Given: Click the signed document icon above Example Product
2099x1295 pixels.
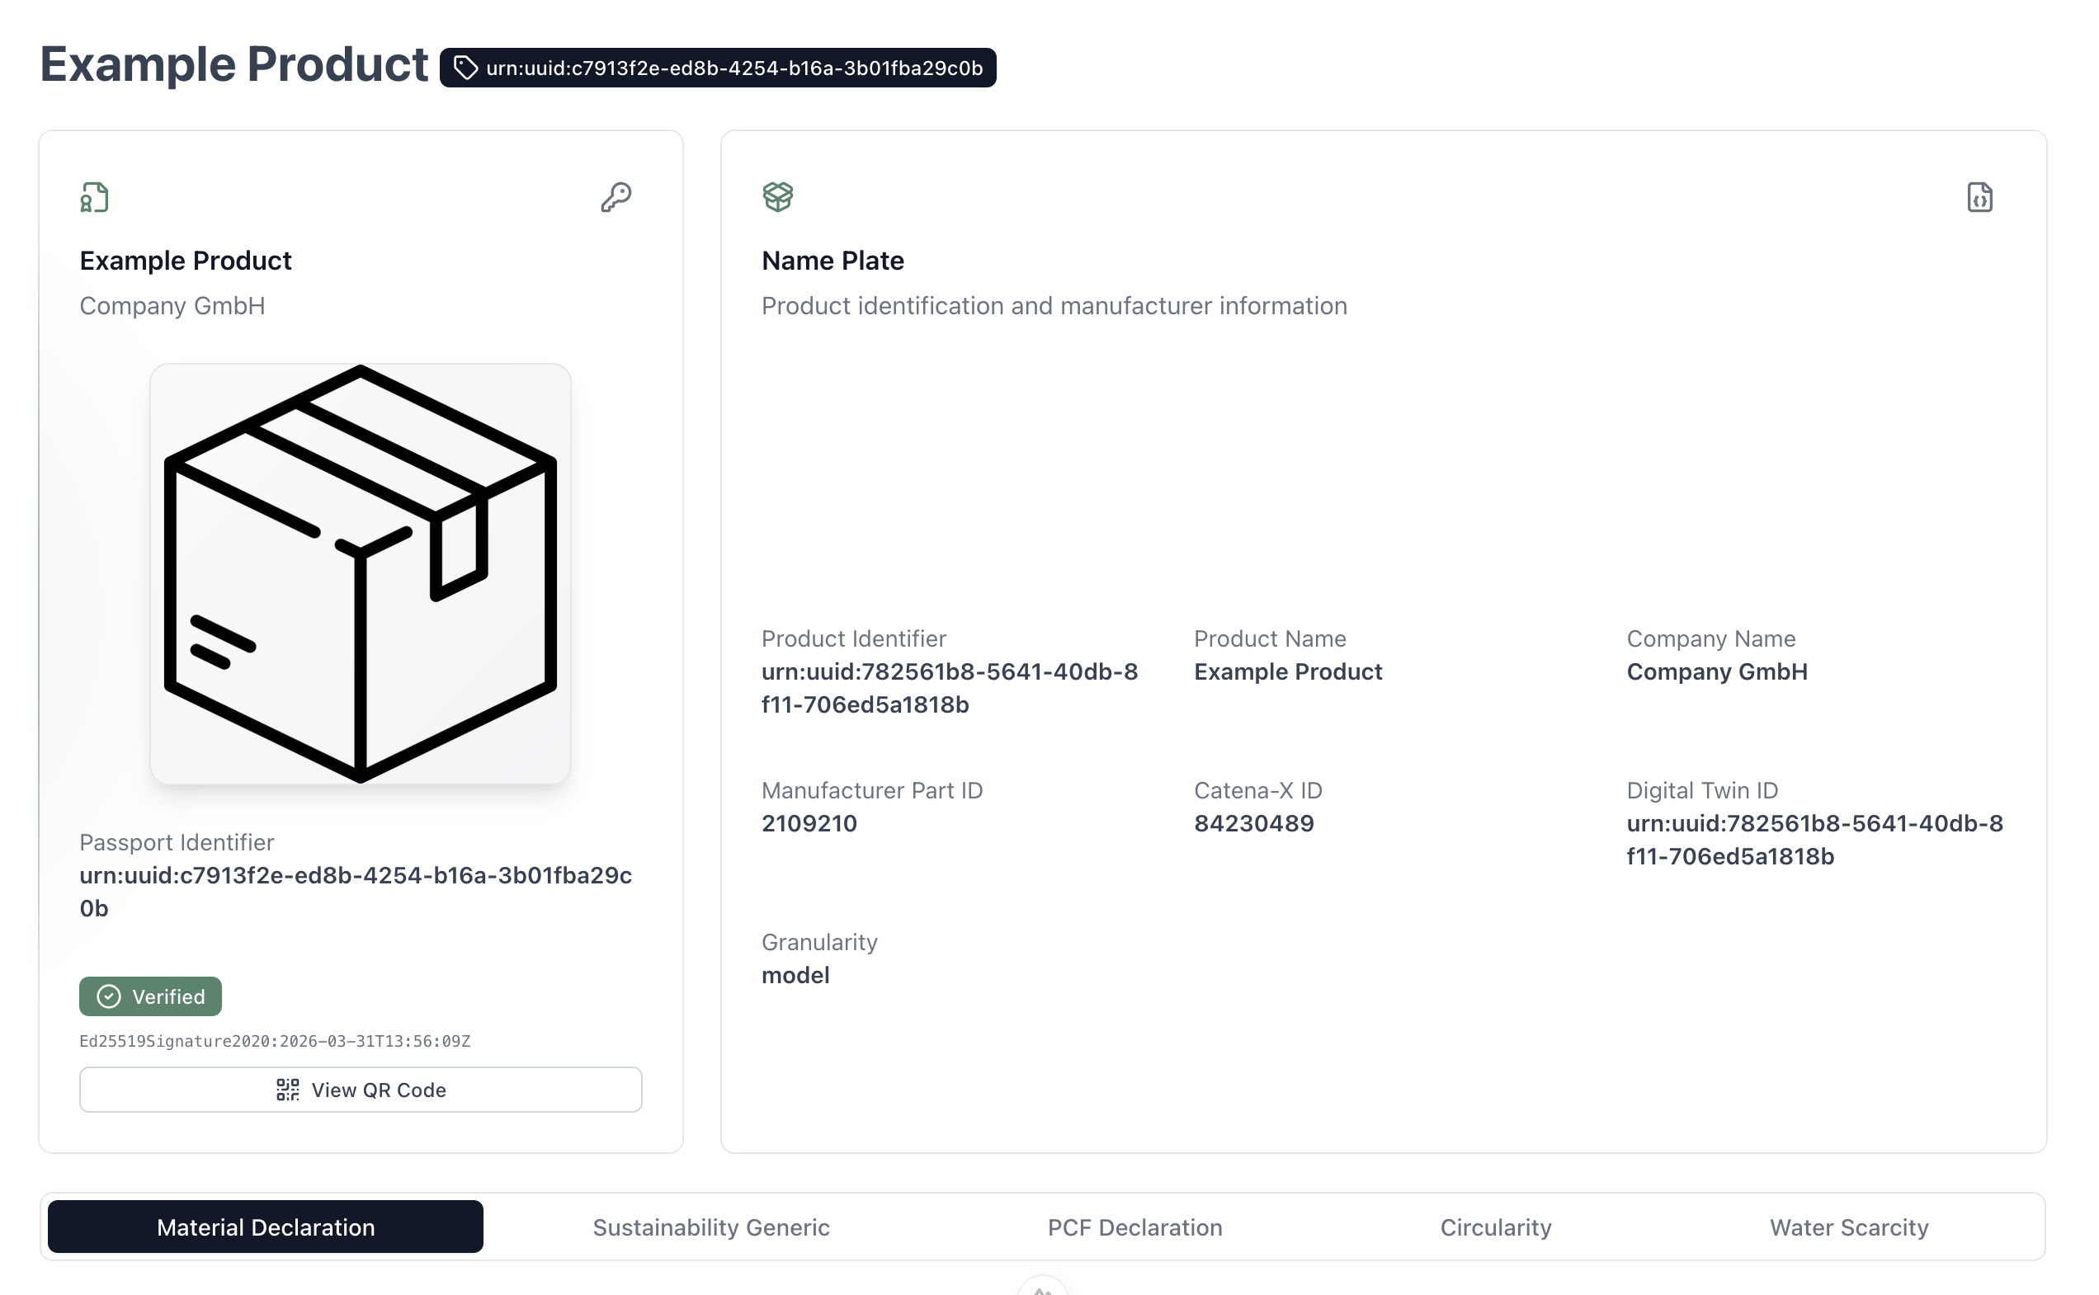Looking at the screenshot, I should coord(94,197).
